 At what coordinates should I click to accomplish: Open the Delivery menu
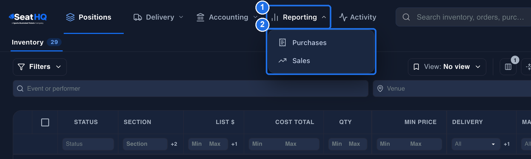[x=158, y=17]
